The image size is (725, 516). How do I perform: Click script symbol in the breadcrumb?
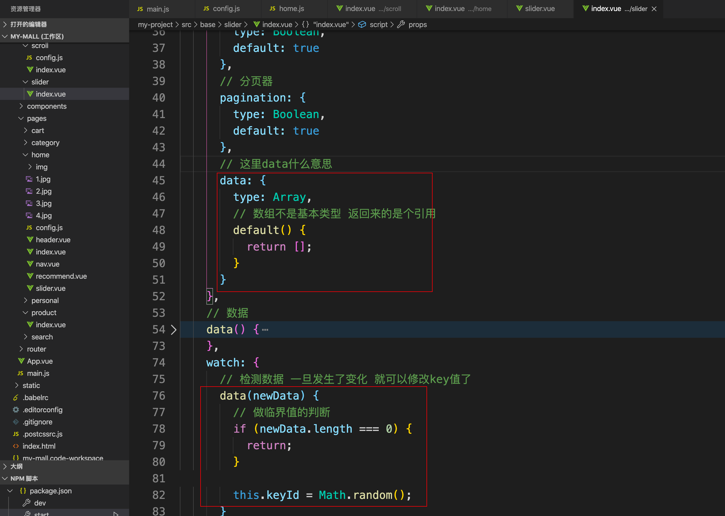(x=373, y=25)
